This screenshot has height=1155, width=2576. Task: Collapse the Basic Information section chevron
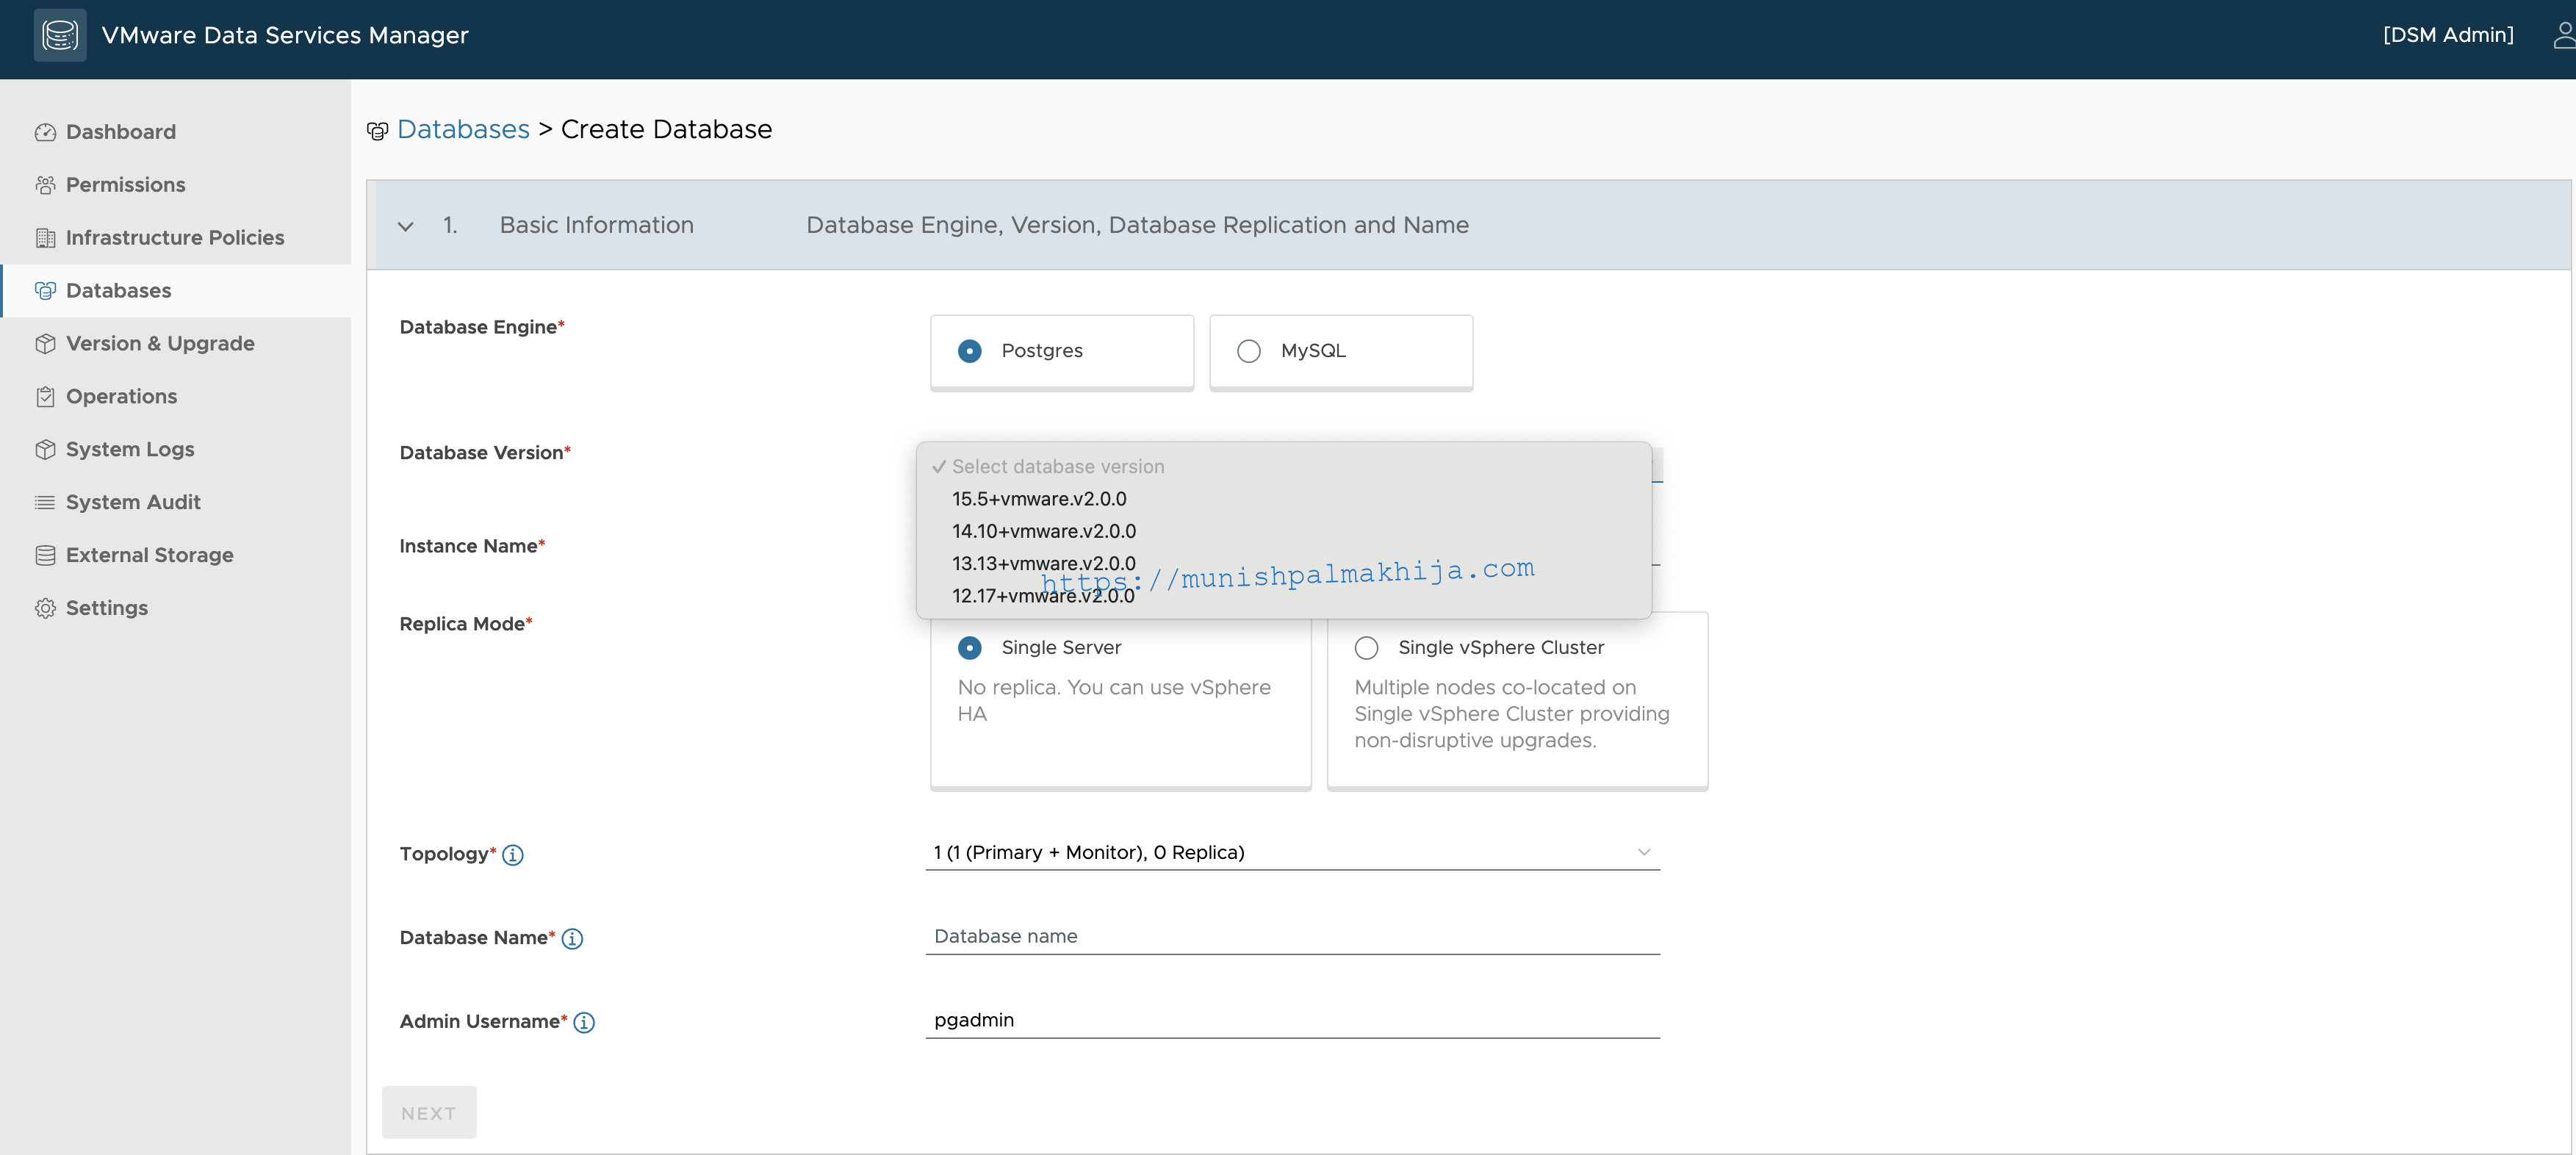[405, 226]
